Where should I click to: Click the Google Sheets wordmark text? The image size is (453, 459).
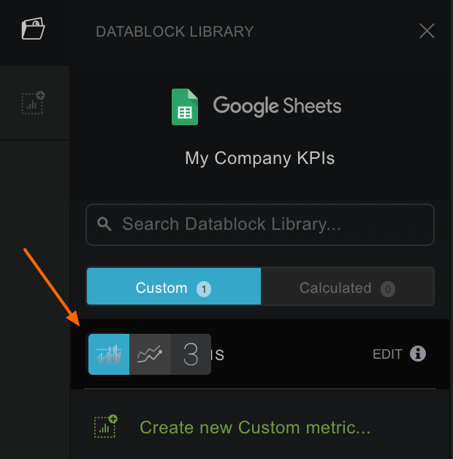pyautogui.click(x=277, y=106)
